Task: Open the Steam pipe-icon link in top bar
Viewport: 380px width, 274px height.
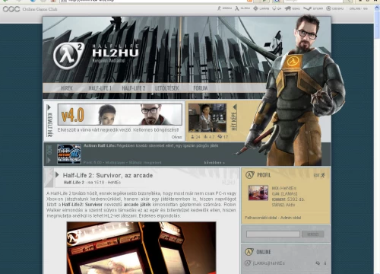Action: tap(313, 8)
